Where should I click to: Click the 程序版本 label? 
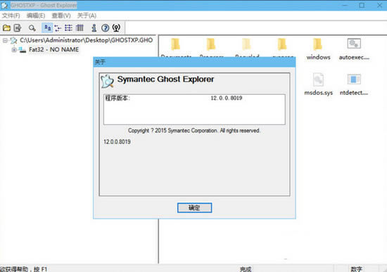point(118,98)
